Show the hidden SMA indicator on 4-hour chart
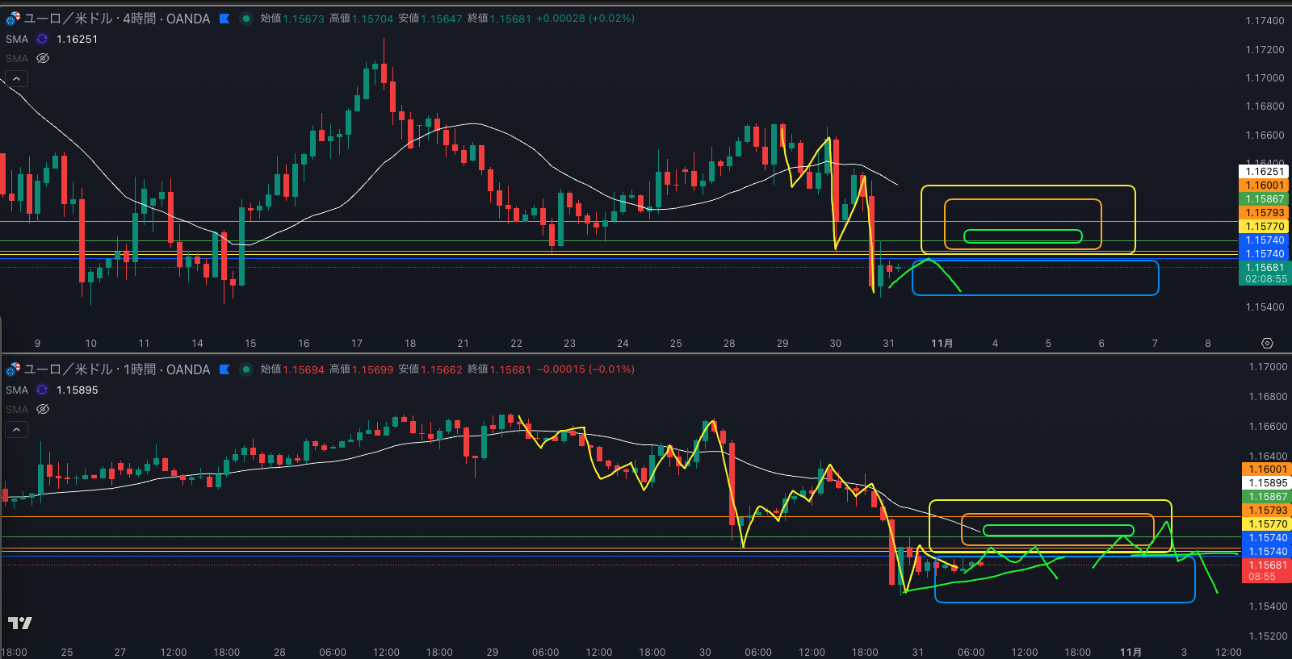Image resolution: width=1292 pixels, height=659 pixels. click(x=43, y=58)
